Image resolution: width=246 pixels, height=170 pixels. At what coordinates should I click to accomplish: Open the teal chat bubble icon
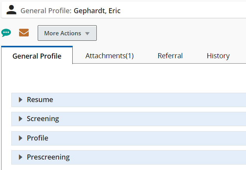click(6, 33)
